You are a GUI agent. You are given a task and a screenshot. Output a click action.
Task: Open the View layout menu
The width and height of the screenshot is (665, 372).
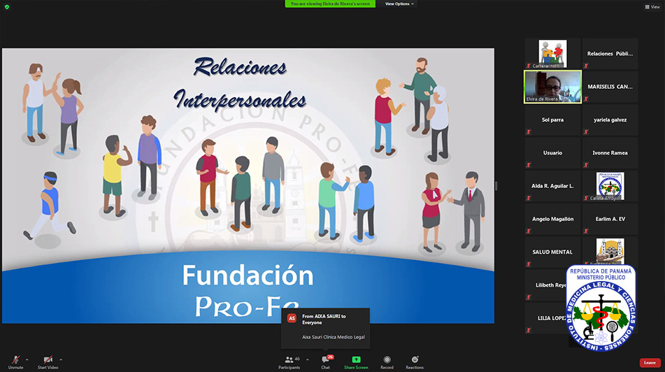(x=652, y=7)
